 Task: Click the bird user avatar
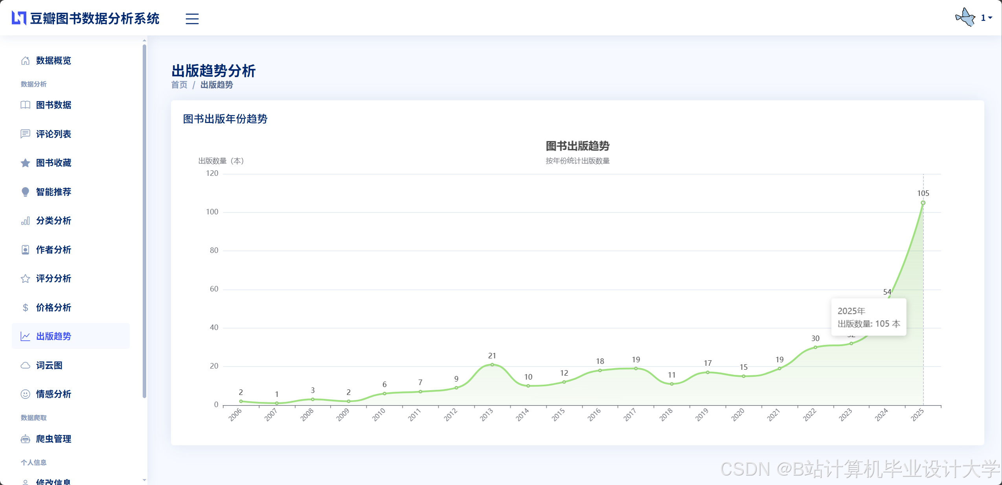pyautogui.click(x=965, y=17)
